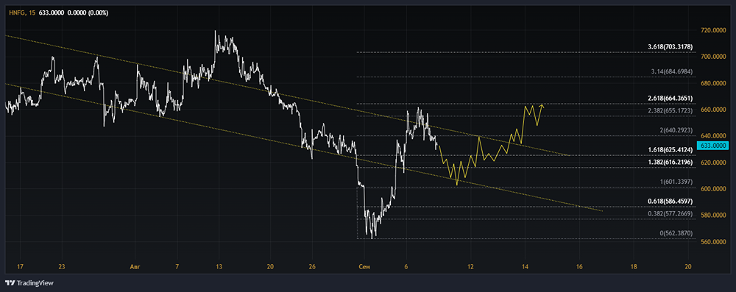Click the 3.14(684.6984) Fibonacci label

(x=672, y=71)
